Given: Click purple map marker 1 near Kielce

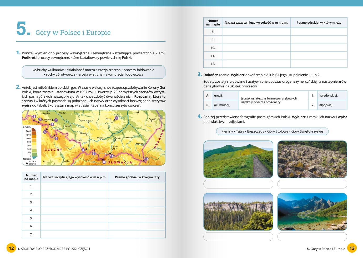Looking at the screenshot, I should (x=117, y=118).
